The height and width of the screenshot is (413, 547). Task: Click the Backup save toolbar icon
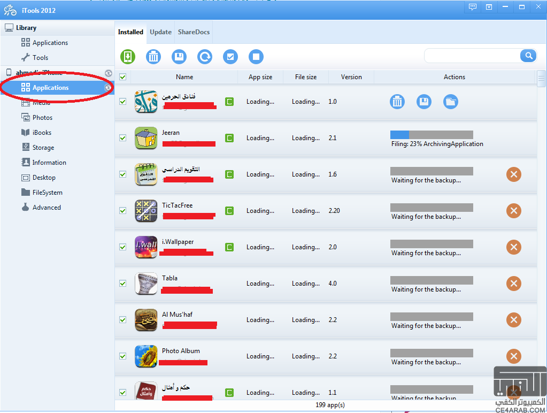tap(179, 57)
